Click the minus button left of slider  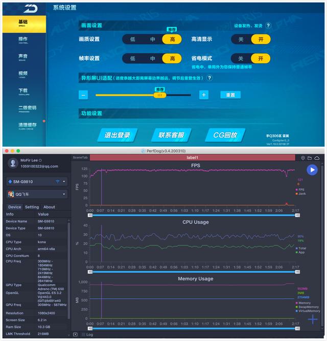(83, 95)
